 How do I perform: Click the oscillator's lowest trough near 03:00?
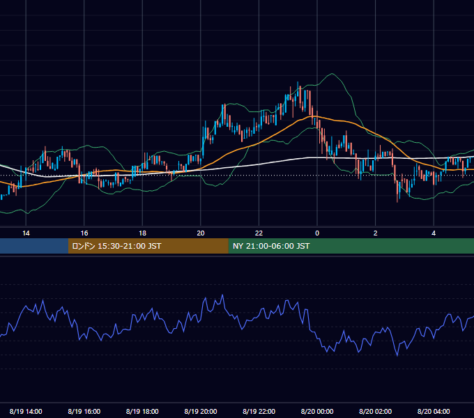(x=397, y=355)
